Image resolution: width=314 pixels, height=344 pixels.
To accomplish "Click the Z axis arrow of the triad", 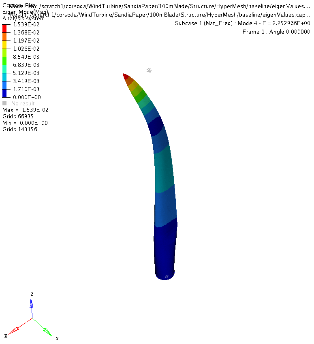I will tap(31, 303).
